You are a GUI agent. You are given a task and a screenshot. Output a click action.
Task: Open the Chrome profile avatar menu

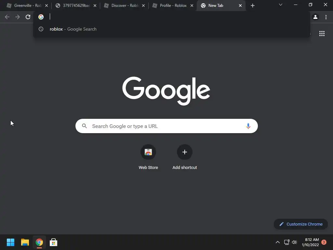[x=315, y=17]
